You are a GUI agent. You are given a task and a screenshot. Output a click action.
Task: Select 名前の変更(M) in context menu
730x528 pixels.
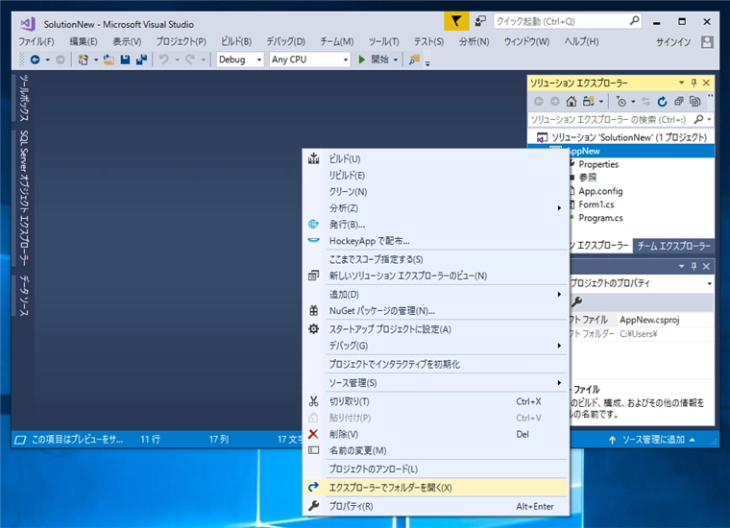point(436,450)
